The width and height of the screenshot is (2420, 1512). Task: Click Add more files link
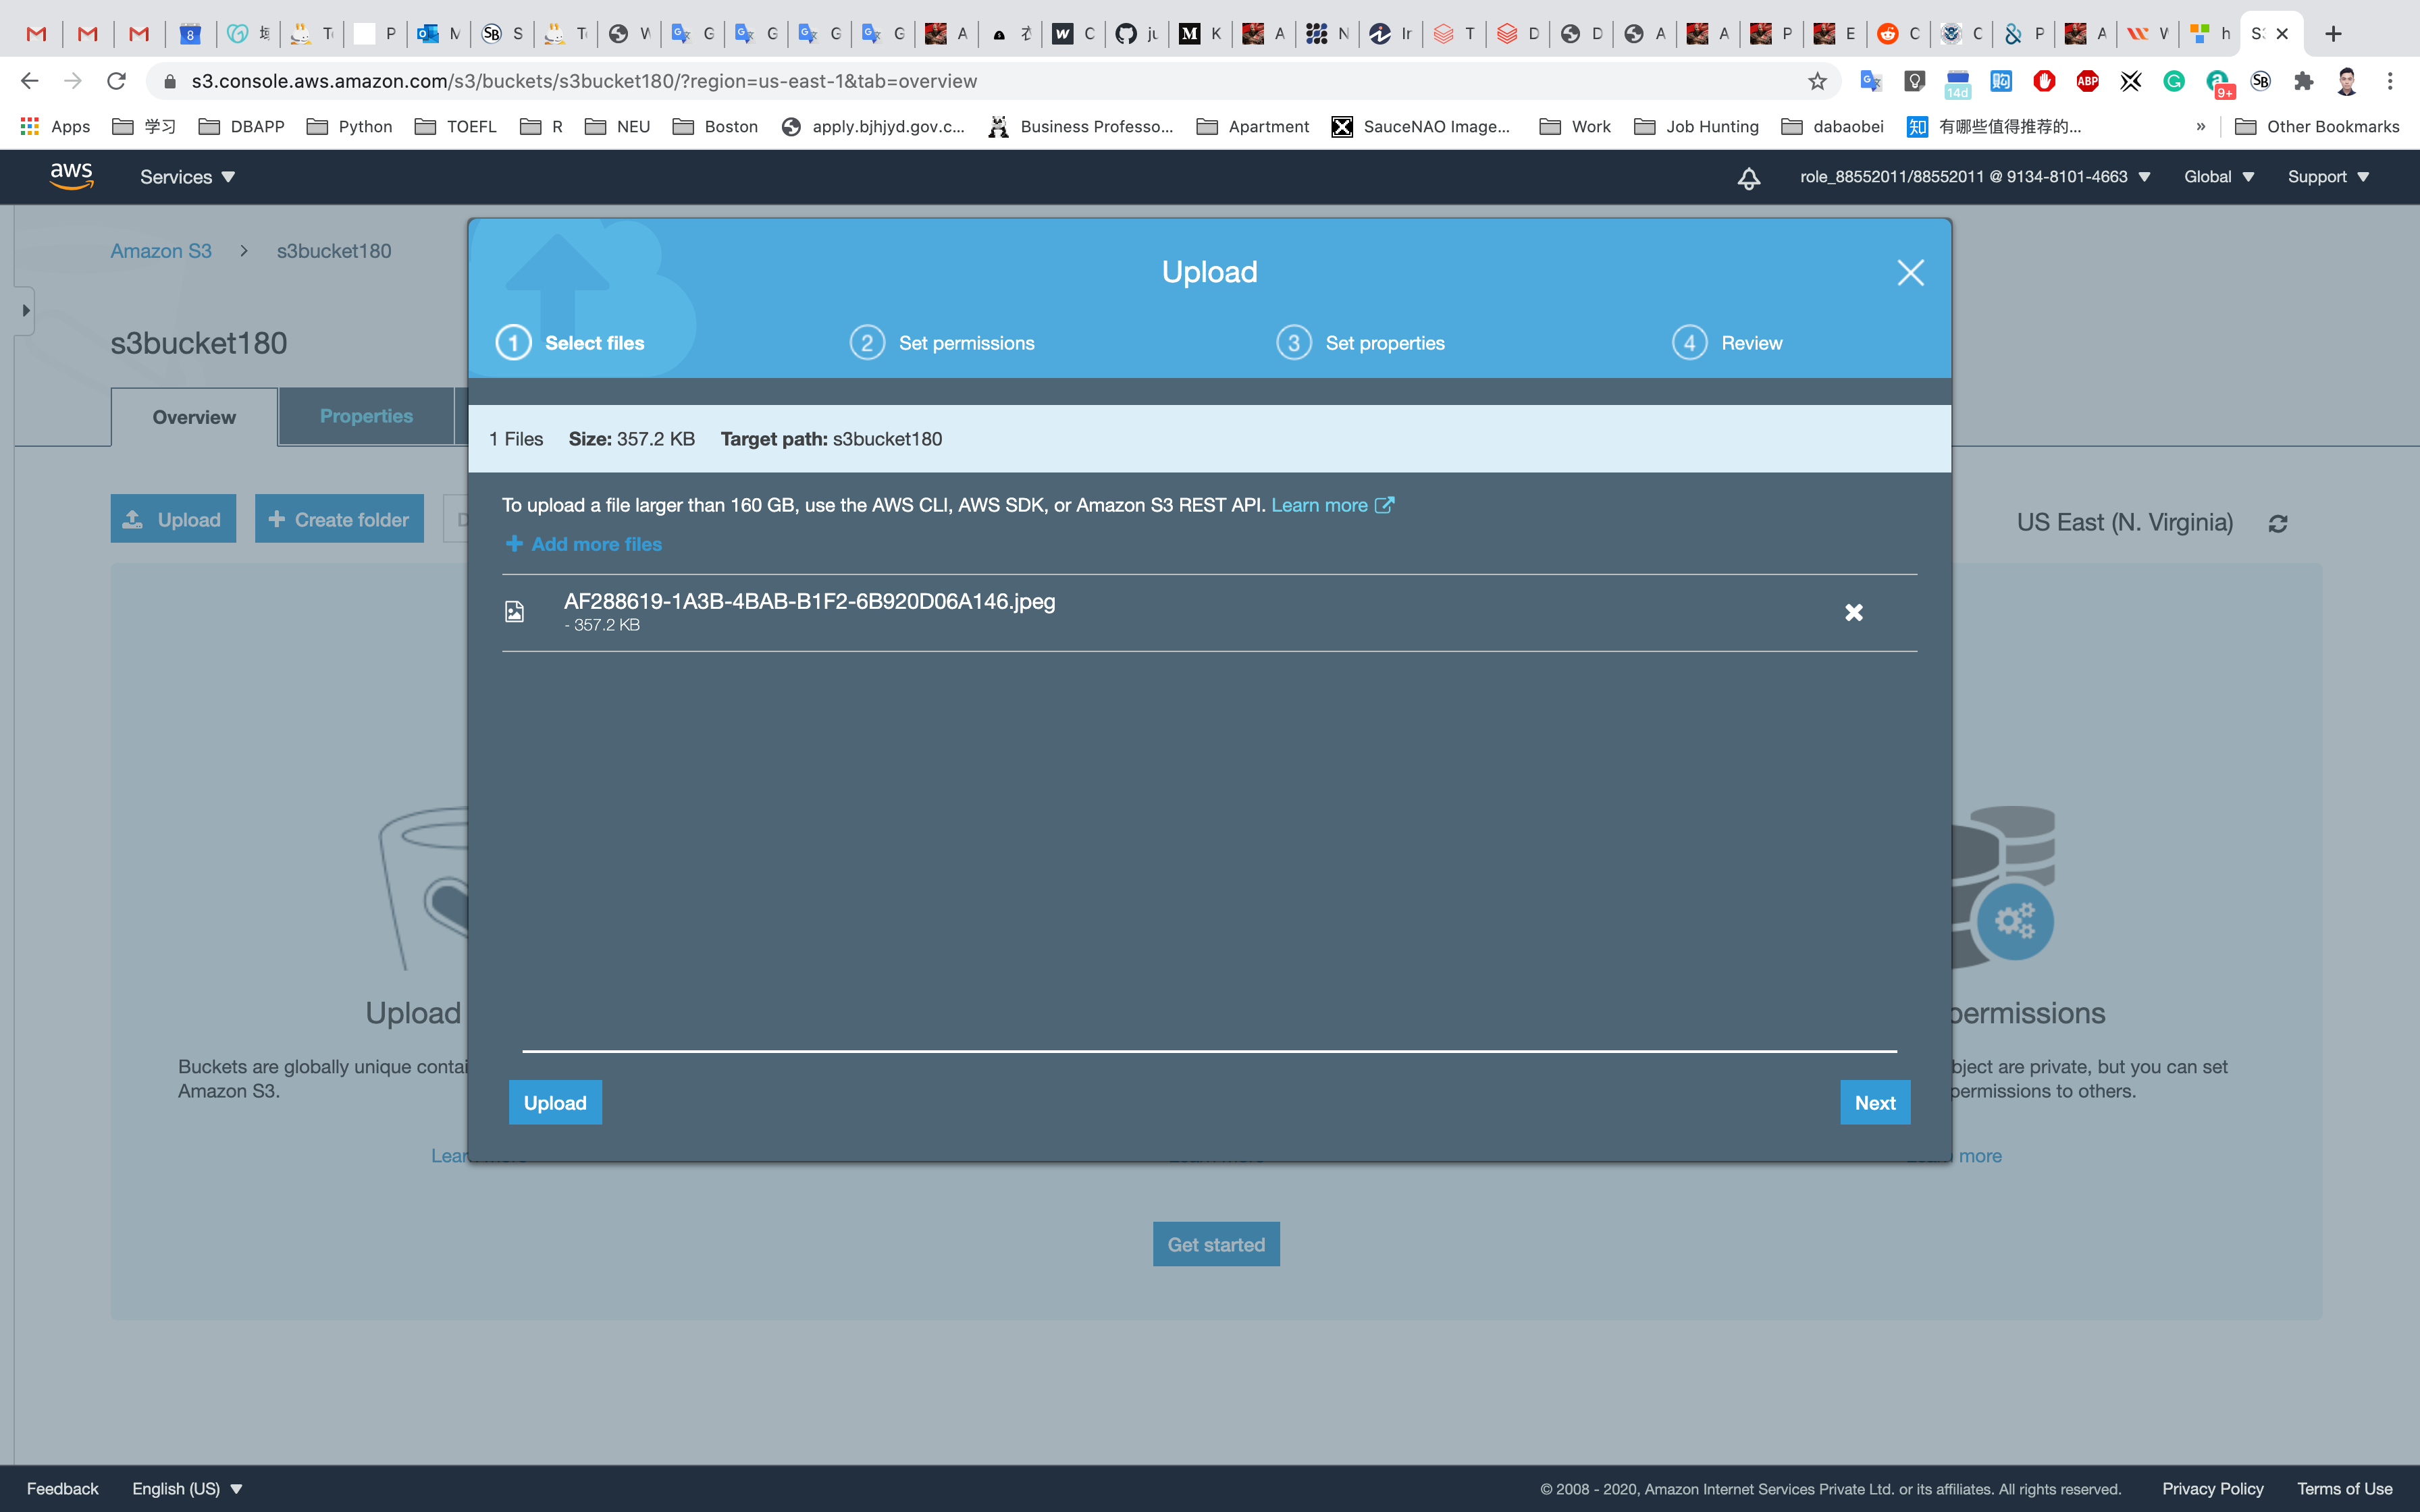(x=584, y=544)
